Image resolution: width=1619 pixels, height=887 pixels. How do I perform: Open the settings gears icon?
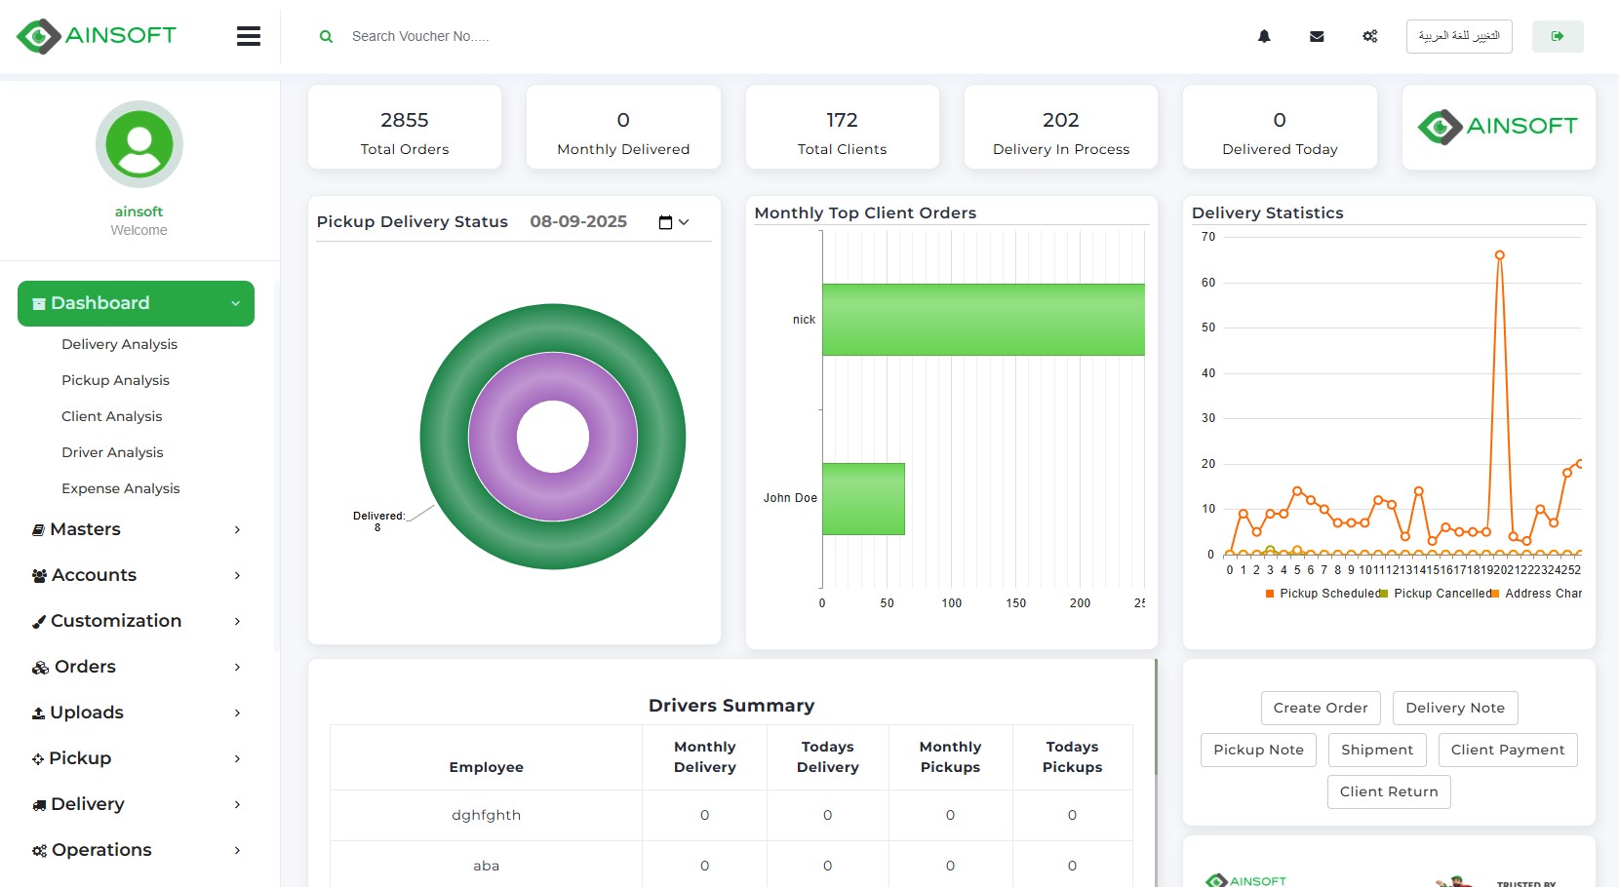[x=1370, y=36]
